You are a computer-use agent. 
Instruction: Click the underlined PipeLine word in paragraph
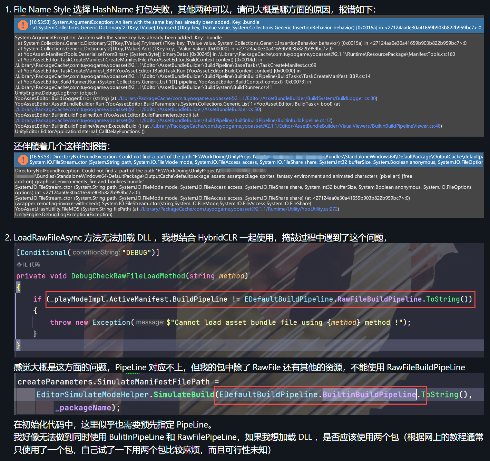[x=131, y=367]
